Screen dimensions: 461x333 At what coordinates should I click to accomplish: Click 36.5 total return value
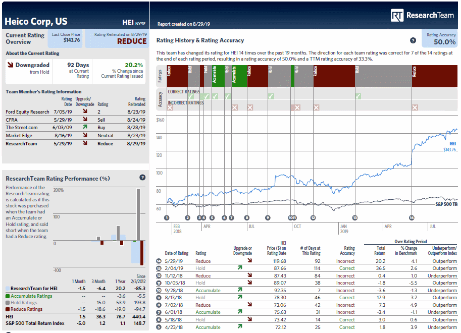point(380,268)
